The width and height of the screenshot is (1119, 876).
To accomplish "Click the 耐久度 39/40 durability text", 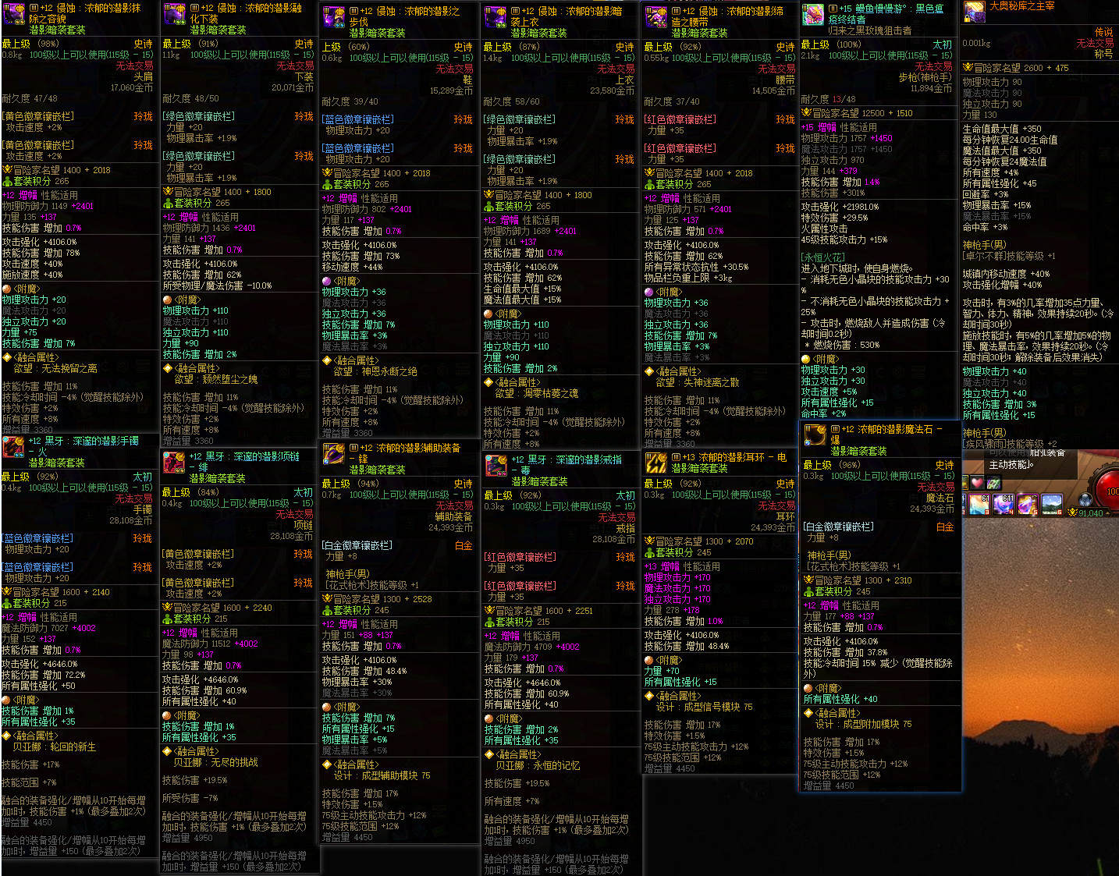I will click(x=350, y=102).
